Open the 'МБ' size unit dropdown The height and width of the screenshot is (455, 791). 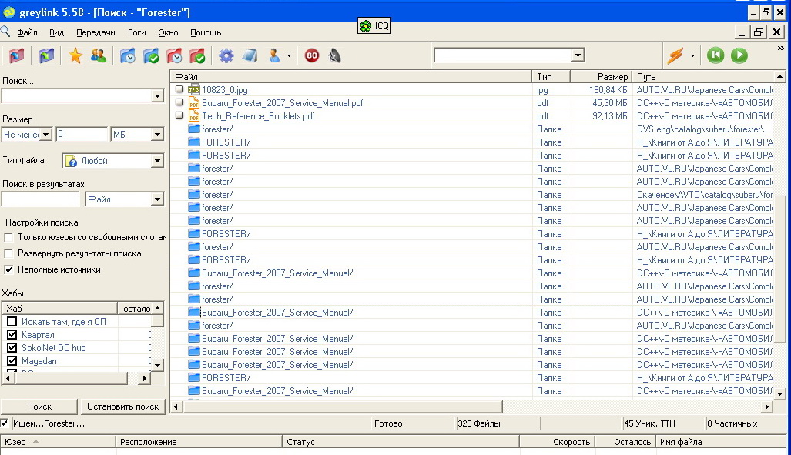point(157,135)
